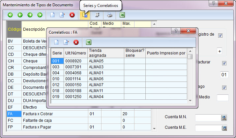Open lookup for Cuenta M.E. field

click(x=224, y=127)
